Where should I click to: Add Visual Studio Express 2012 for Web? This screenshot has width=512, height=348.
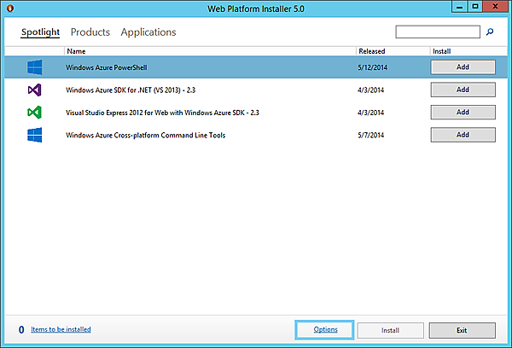(463, 112)
